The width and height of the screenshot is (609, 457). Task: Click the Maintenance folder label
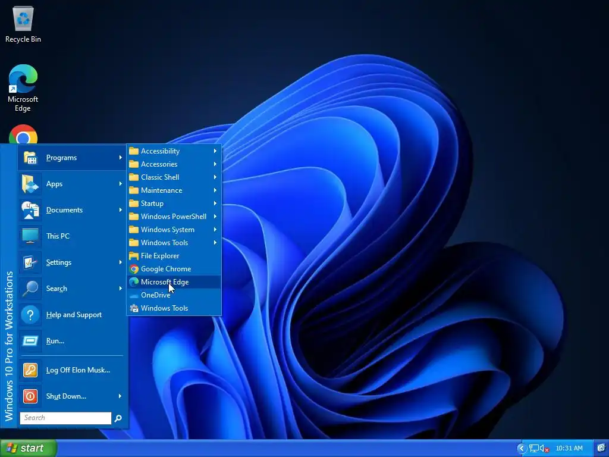point(162,190)
